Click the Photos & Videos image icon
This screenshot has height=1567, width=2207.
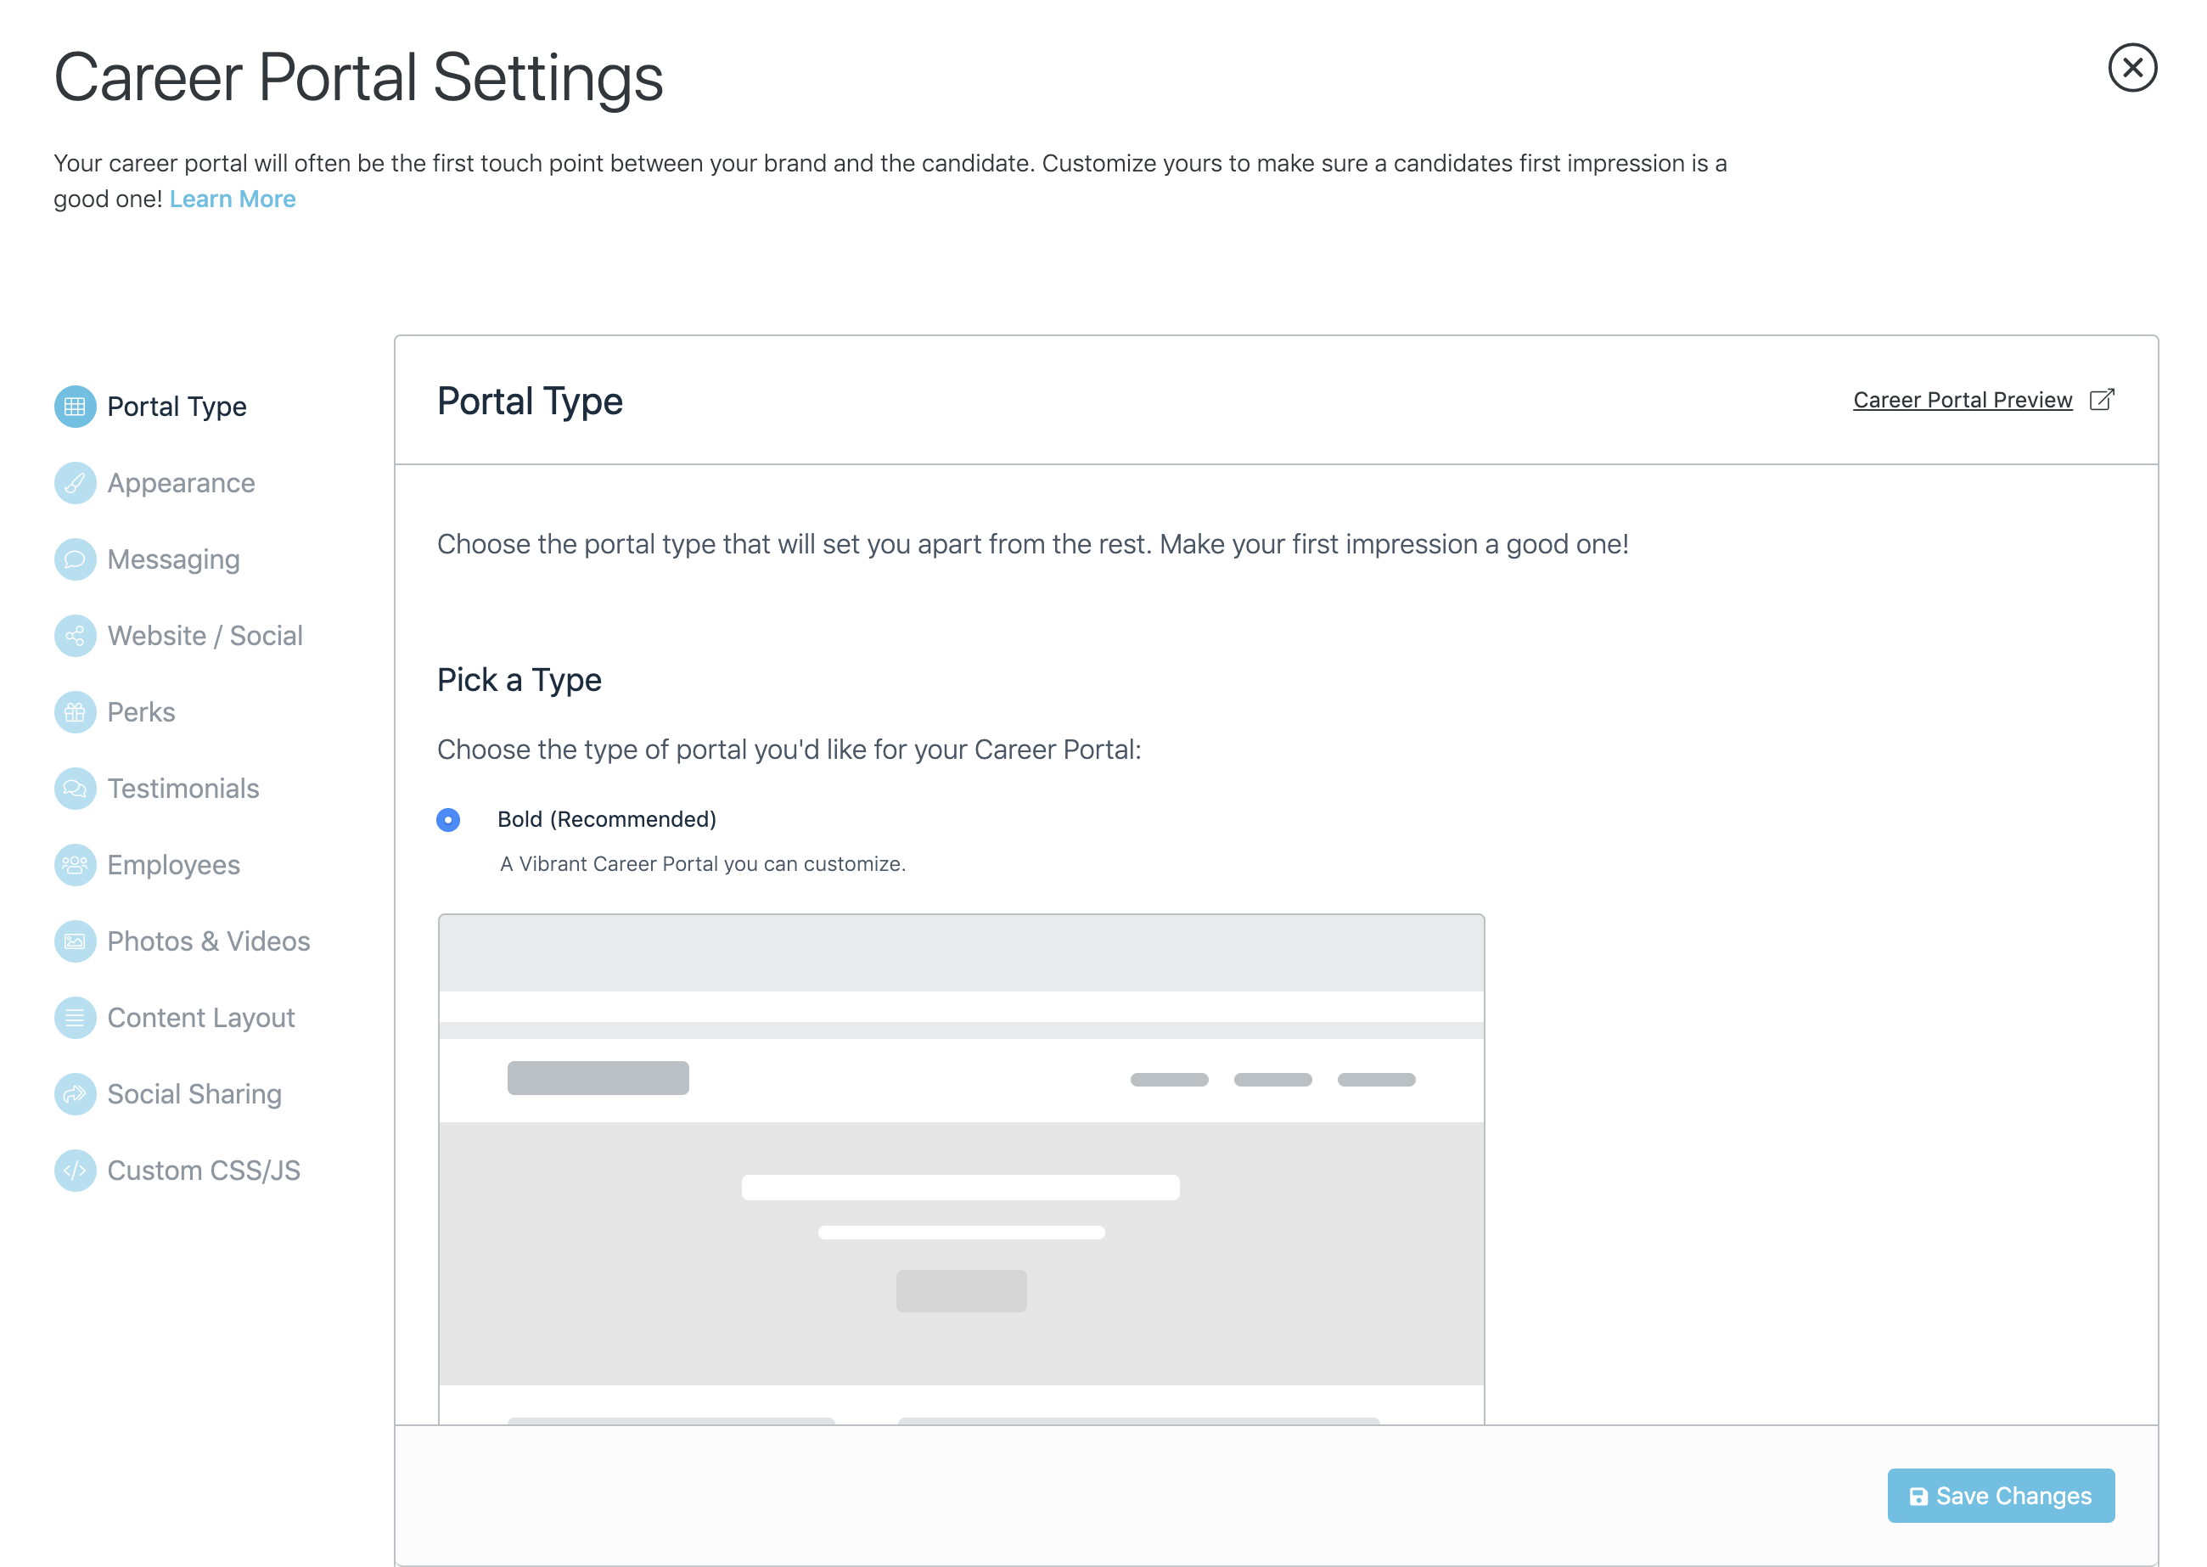(x=75, y=941)
